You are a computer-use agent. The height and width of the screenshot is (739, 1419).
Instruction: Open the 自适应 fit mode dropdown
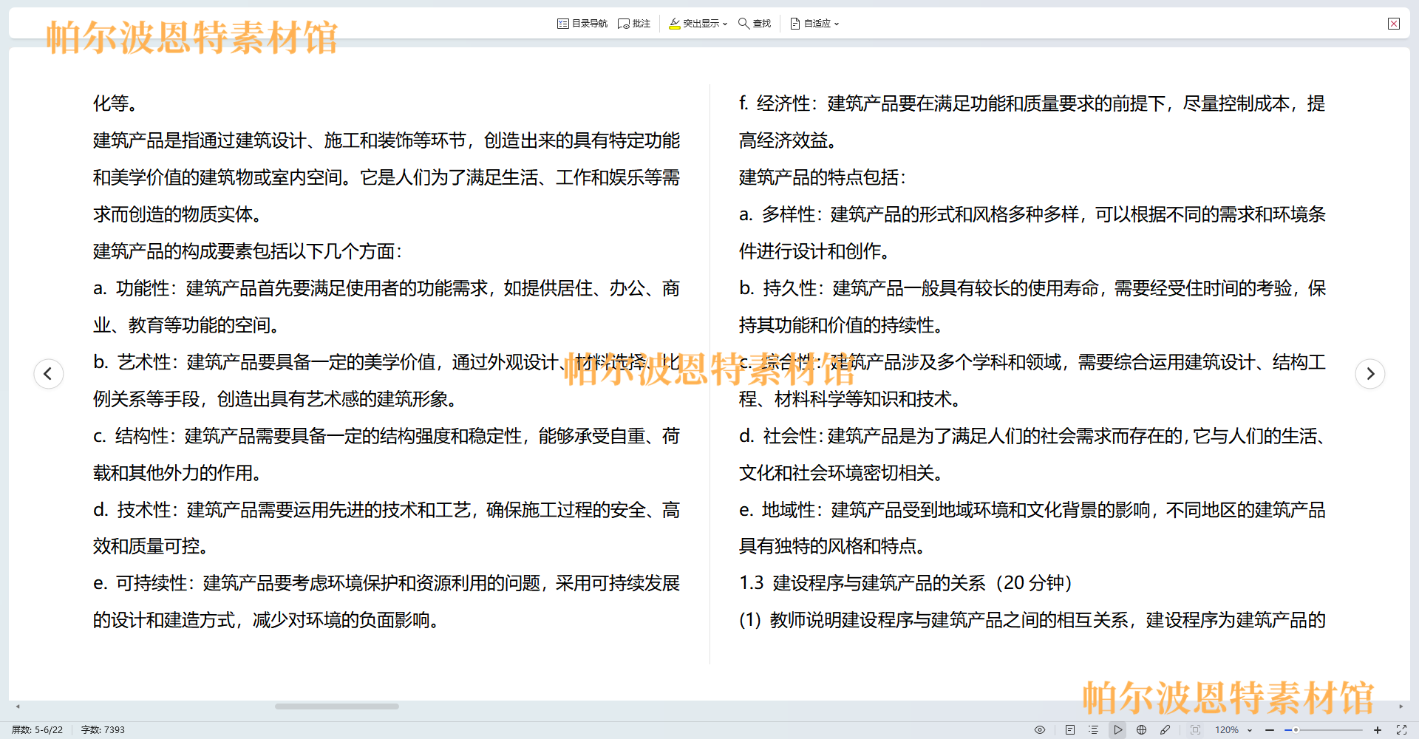[814, 24]
